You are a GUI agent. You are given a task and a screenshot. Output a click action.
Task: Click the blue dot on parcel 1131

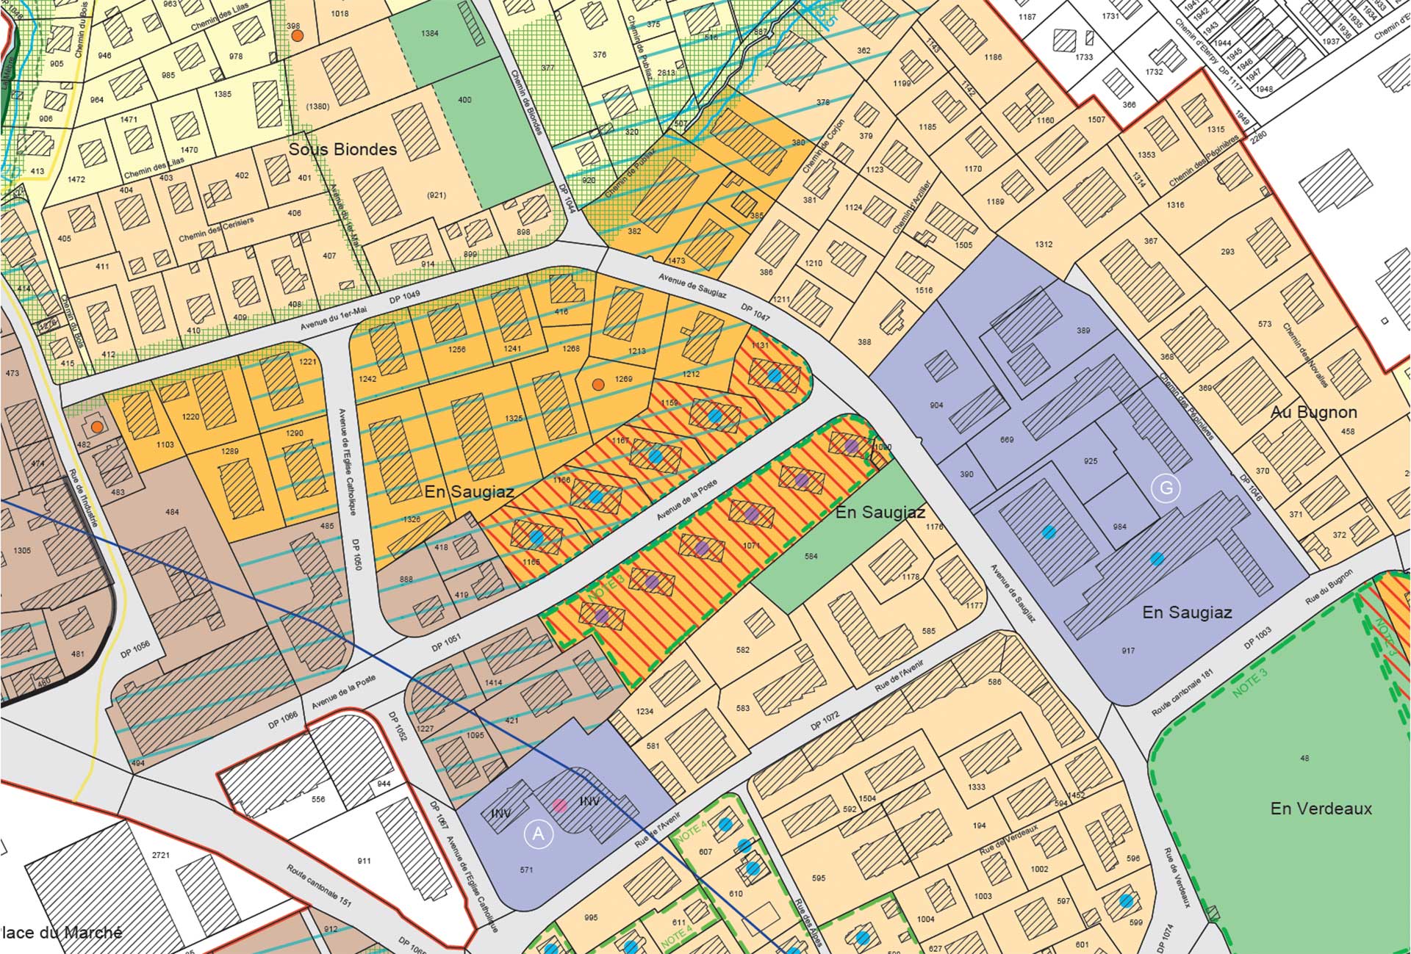775,375
